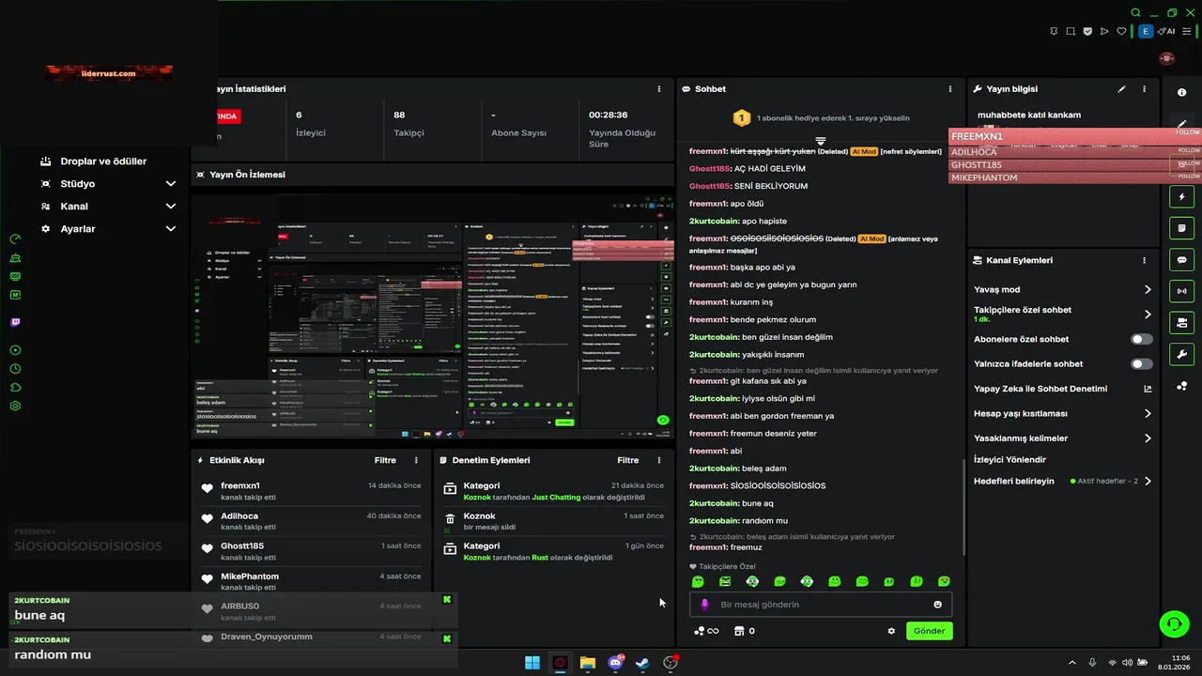
Task: Click the Gönder send button
Action: click(x=930, y=631)
